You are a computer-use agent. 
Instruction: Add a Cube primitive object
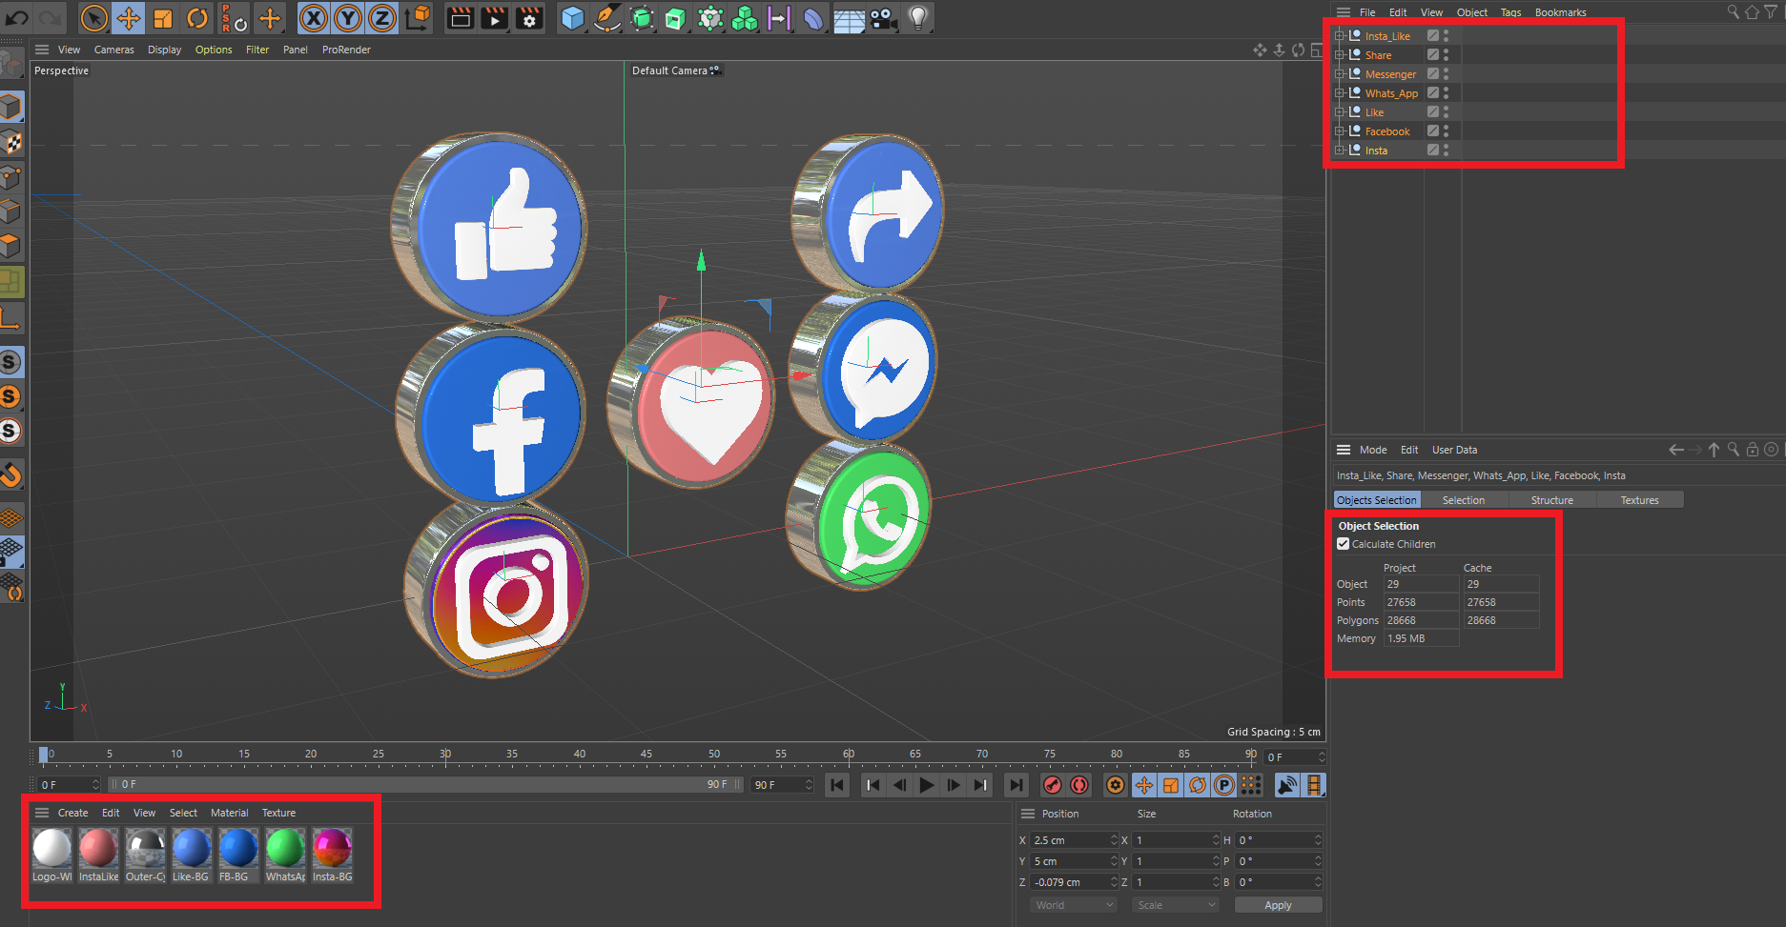pyautogui.click(x=572, y=18)
